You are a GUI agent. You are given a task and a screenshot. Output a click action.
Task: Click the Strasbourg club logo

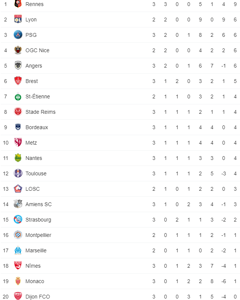point(18,219)
